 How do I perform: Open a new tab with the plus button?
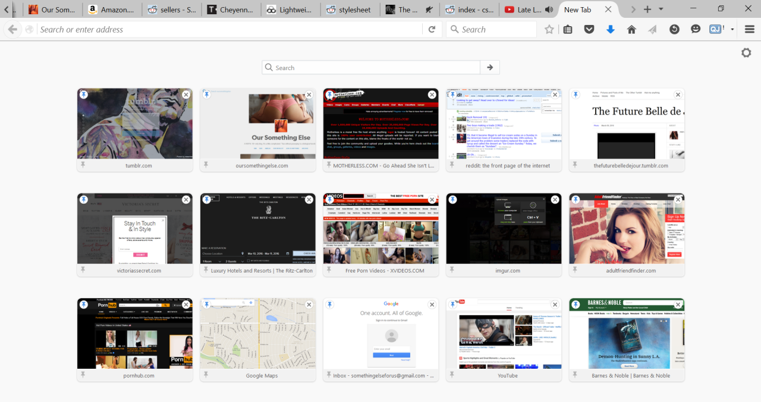pyautogui.click(x=647, y=10)
